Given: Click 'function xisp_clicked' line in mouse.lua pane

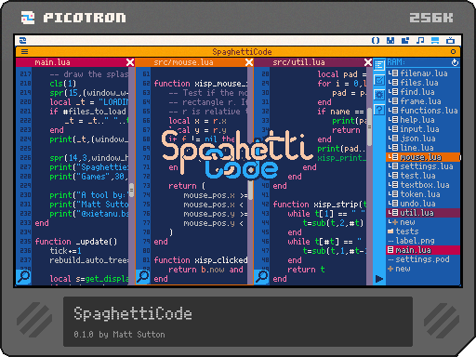Looking at the screenshot, I should click(x=201, y=260).
